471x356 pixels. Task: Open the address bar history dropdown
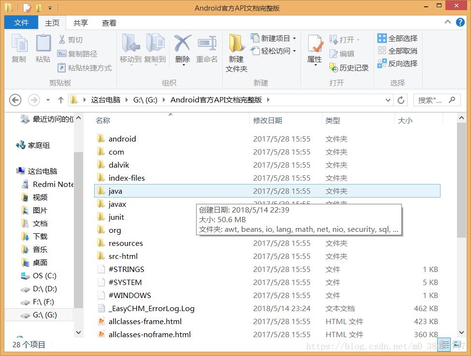388,100
